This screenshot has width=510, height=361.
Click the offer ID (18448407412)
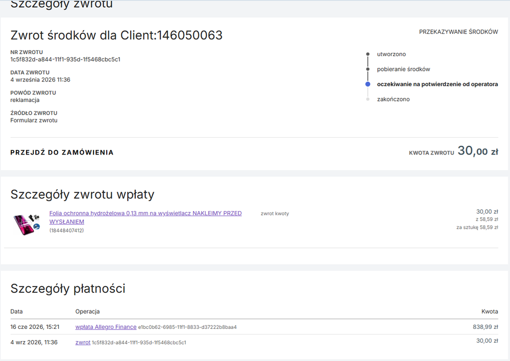coord(66,230)
